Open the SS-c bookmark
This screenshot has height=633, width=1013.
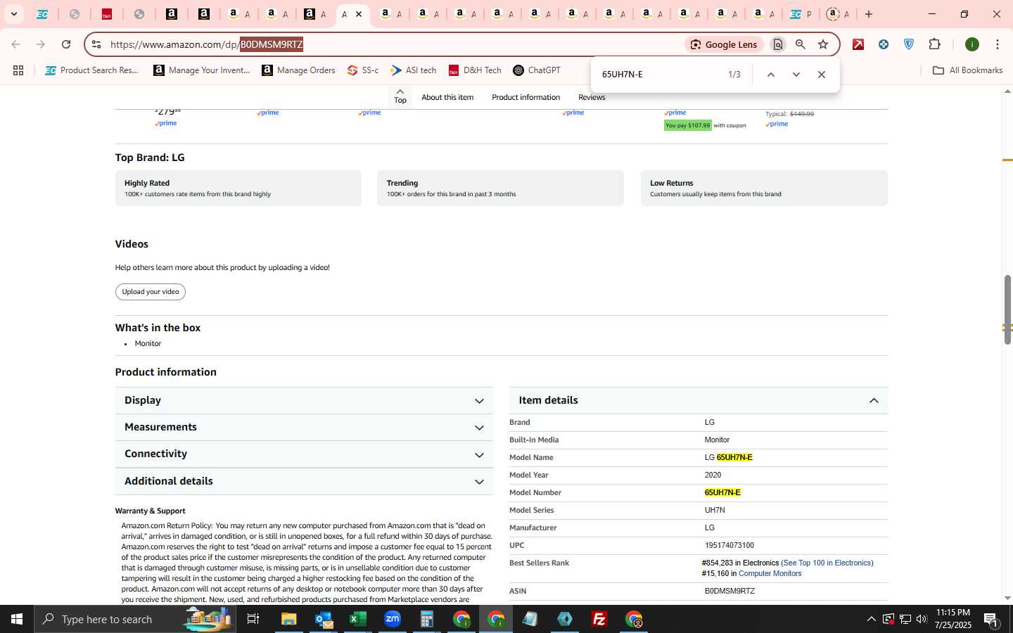363,70
